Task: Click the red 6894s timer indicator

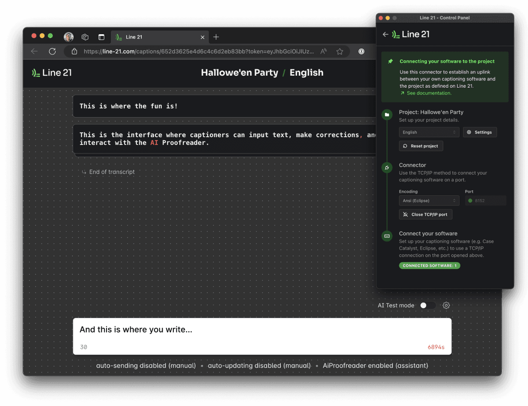Action: (436, 347)
